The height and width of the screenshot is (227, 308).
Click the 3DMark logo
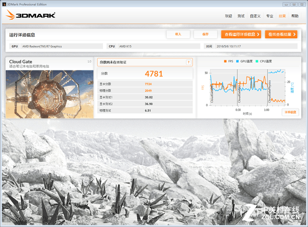[x=30, y=15]
